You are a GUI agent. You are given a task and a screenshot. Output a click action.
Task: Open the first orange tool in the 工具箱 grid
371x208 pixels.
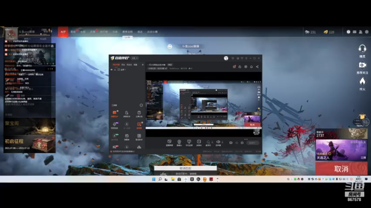click(115, 113)
